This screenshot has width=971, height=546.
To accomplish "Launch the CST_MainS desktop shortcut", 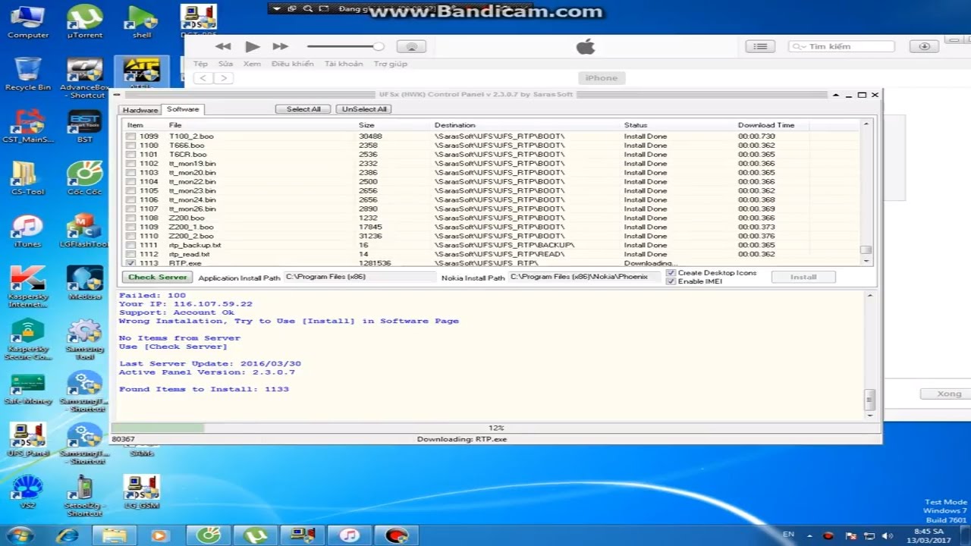I will [x=28, y=126].
